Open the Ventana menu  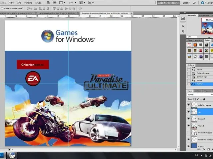click(28, 3)
